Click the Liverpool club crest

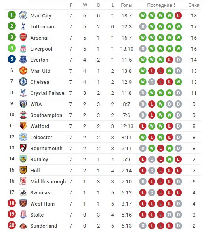tap(23, 49)
